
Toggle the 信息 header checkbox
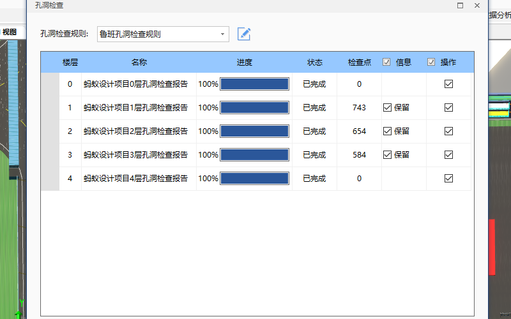[x=386, y=62]
